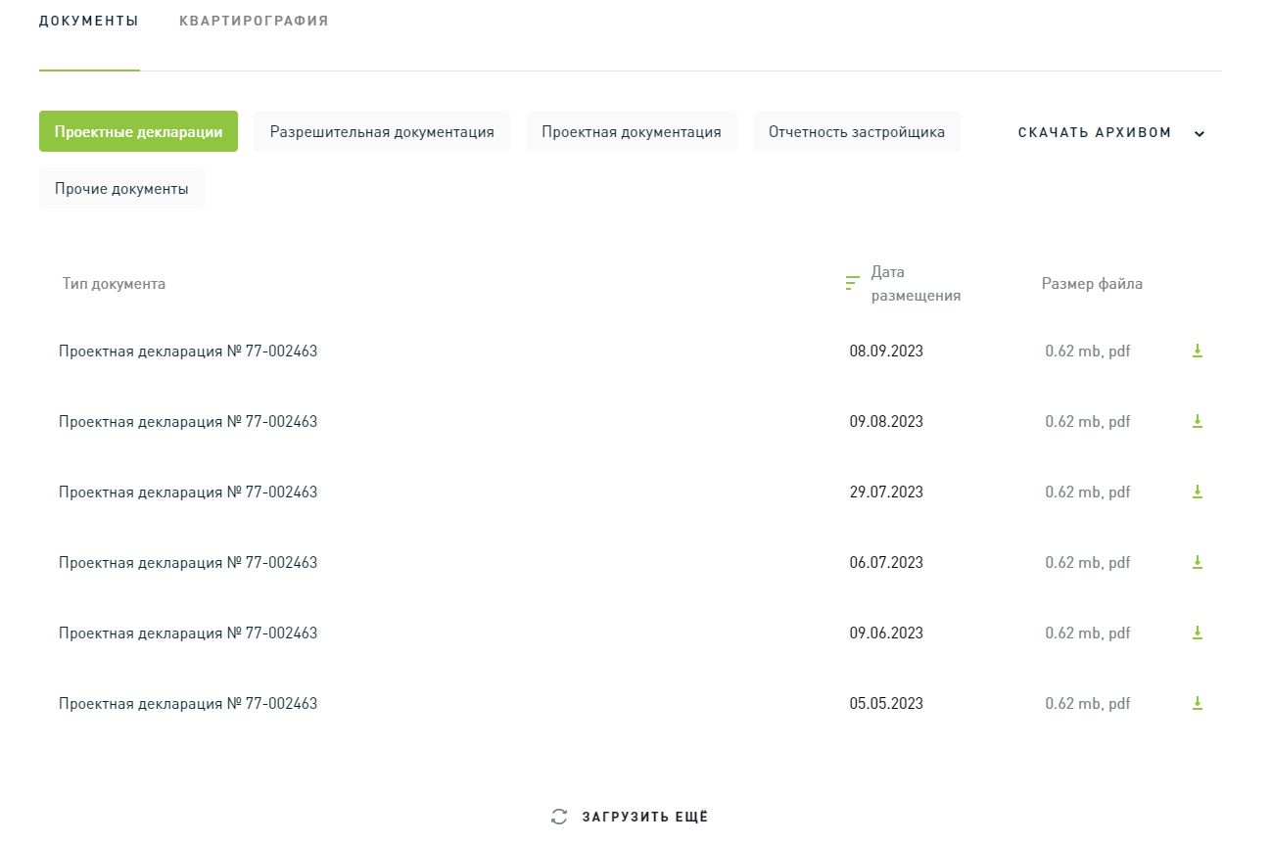Click the sort icon next to Дата размещения
This screenshot has width=1271, height=844.
[x=852, y=283]
